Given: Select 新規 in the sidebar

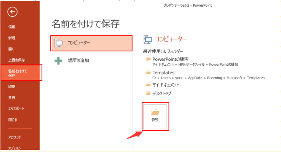Looking at the screenshot, I should pos(12,38).
